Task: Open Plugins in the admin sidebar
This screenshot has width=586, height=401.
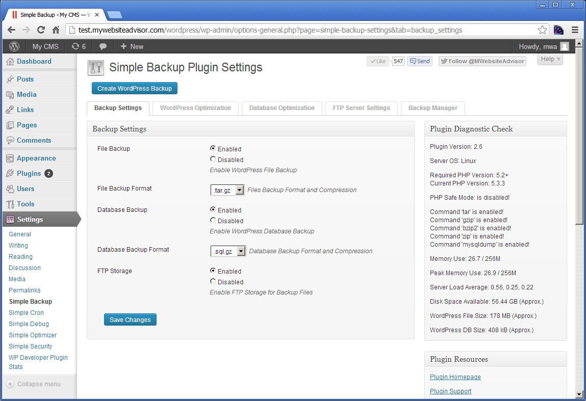Action: pyautogui.click(x=29, y=174)
